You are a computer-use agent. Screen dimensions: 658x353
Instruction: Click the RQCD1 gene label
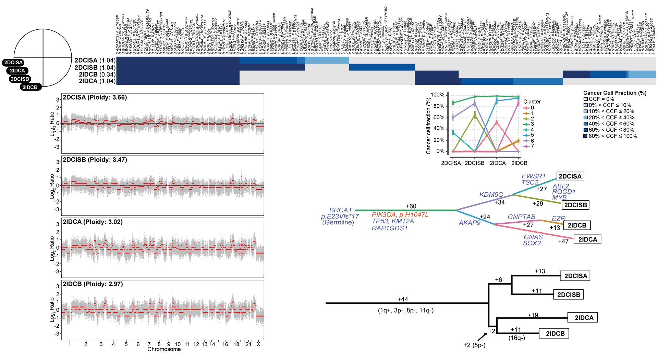[564, 192]
